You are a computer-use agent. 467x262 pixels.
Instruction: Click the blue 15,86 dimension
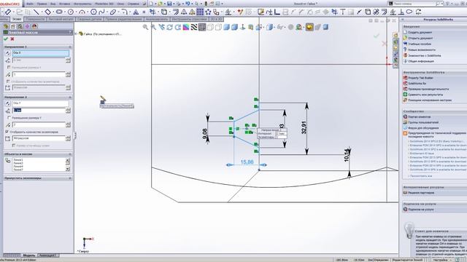point(247,162)
